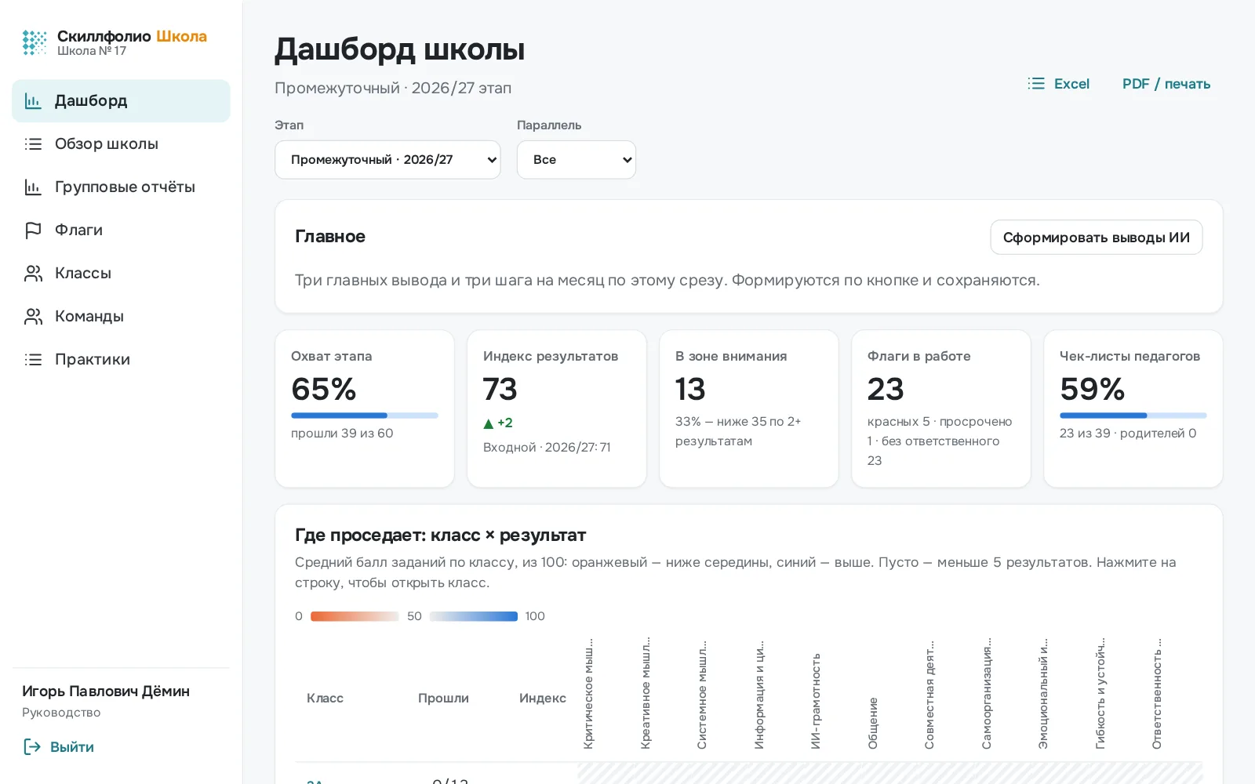Viewport: 1255px width, 784px height.
Task: Click the Индекс column header
Action: point(543,698)
